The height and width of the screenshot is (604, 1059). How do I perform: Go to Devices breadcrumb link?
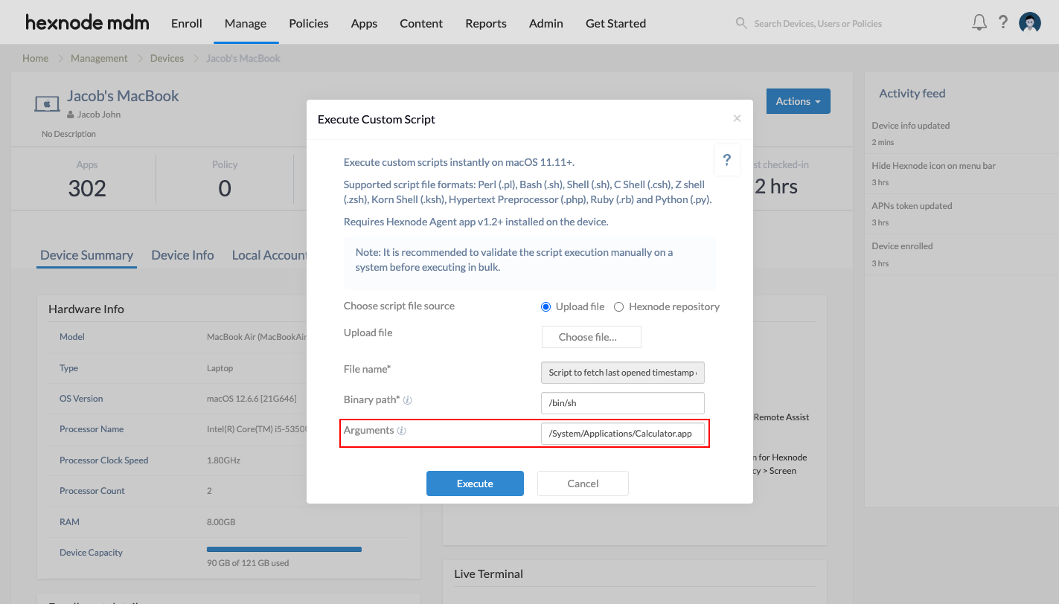pyautogui.click(x=167, y=58)
